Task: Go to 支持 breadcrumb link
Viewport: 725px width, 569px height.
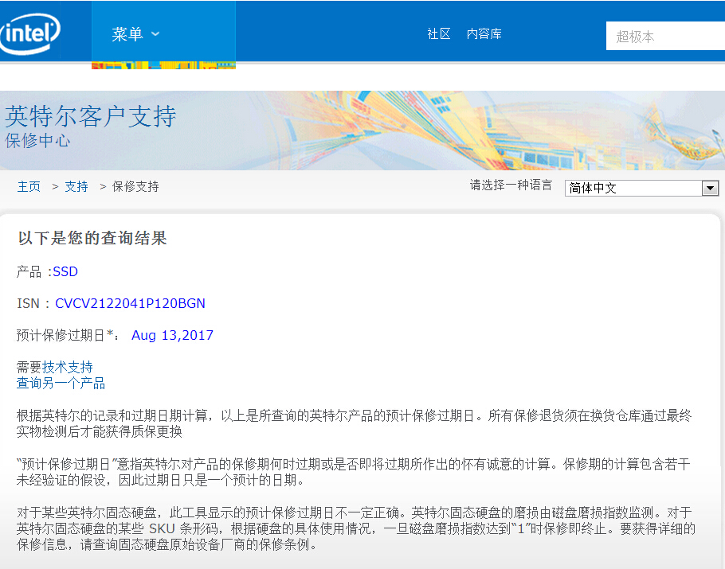Action: click(x=76, y=186)
